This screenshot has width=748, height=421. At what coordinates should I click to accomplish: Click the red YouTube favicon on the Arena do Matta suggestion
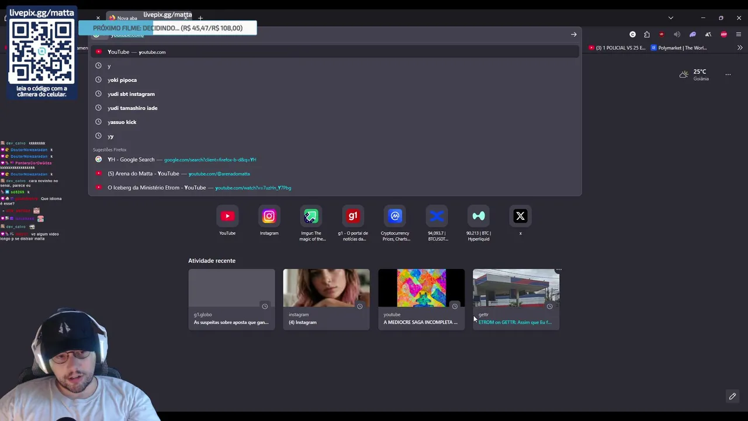tap(98, 174)
